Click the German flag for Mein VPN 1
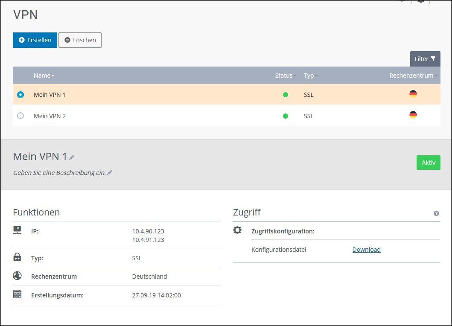452x326 pixels. tap(413, 93)
